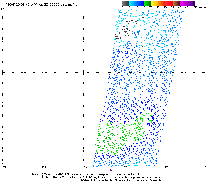Image resolution: width=207 pixels, height=182 pixels.
Task: Click the legend tick label '35'
Action: coord(172,8)
